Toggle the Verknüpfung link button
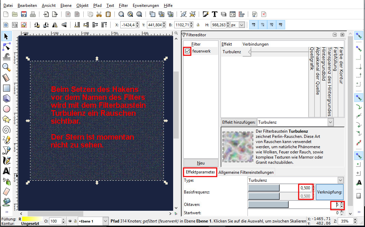The width and height of the screenshot is (365, 227). point(330,192)
